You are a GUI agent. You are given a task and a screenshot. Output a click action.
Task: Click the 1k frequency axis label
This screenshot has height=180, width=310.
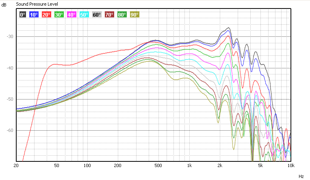(x=189, y=165)
